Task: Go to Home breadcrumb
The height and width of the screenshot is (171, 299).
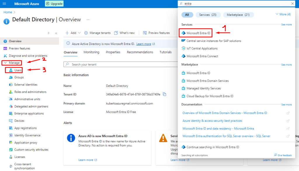Action: (8, 12)
